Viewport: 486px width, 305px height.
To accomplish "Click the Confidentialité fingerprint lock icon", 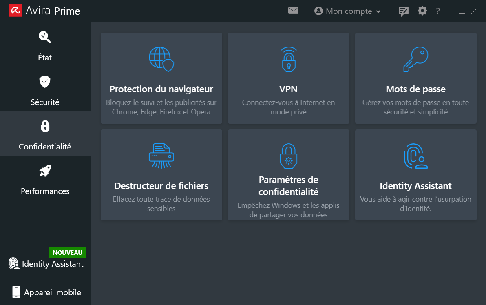I will (x=44, y=127).
